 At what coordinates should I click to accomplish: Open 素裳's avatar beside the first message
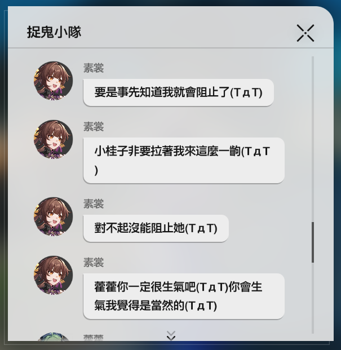pos(54,81)
